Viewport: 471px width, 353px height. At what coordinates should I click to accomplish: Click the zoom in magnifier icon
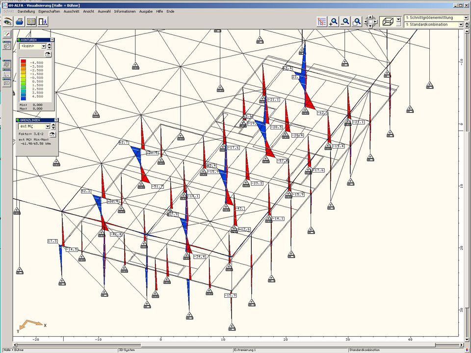334,22
